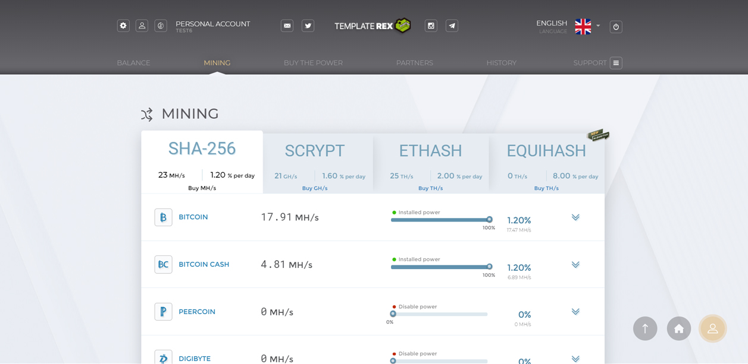Click the Peercoin 0 MH/s hashrate value

click(277, 312)
